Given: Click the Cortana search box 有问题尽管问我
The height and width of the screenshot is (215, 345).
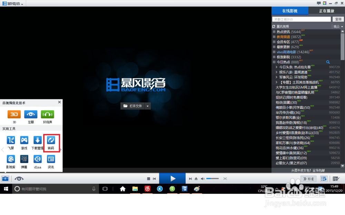Looking at the screenshot, I should coord(55,189).
